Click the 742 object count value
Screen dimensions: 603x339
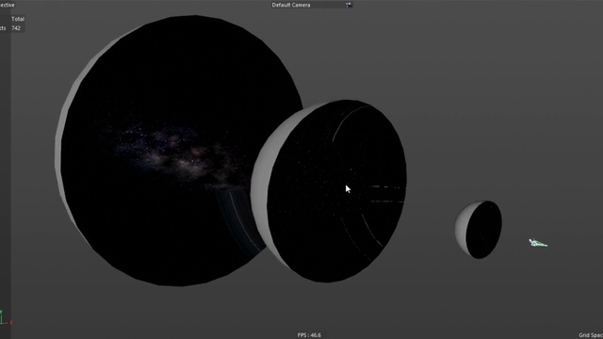pyautogui.click(x=16, y=28)
